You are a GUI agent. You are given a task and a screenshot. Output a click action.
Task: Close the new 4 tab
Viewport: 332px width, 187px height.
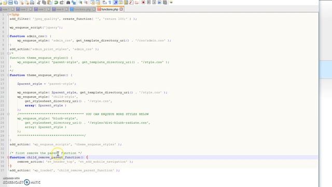point(67,9)
